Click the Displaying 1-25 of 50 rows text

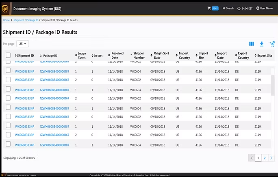(19, 158)
